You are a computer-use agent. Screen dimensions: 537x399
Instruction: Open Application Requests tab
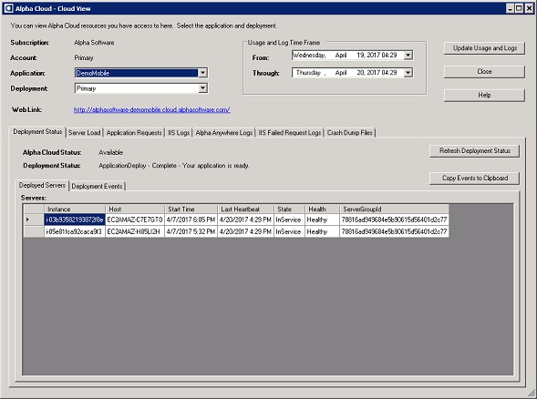(x=134, y=132)
